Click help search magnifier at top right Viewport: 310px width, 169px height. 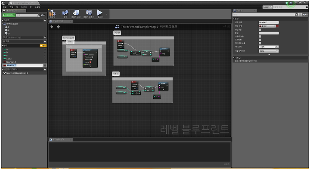307,7
